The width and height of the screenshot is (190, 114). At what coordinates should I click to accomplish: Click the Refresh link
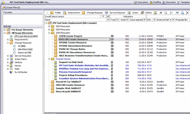coord(7,26)
